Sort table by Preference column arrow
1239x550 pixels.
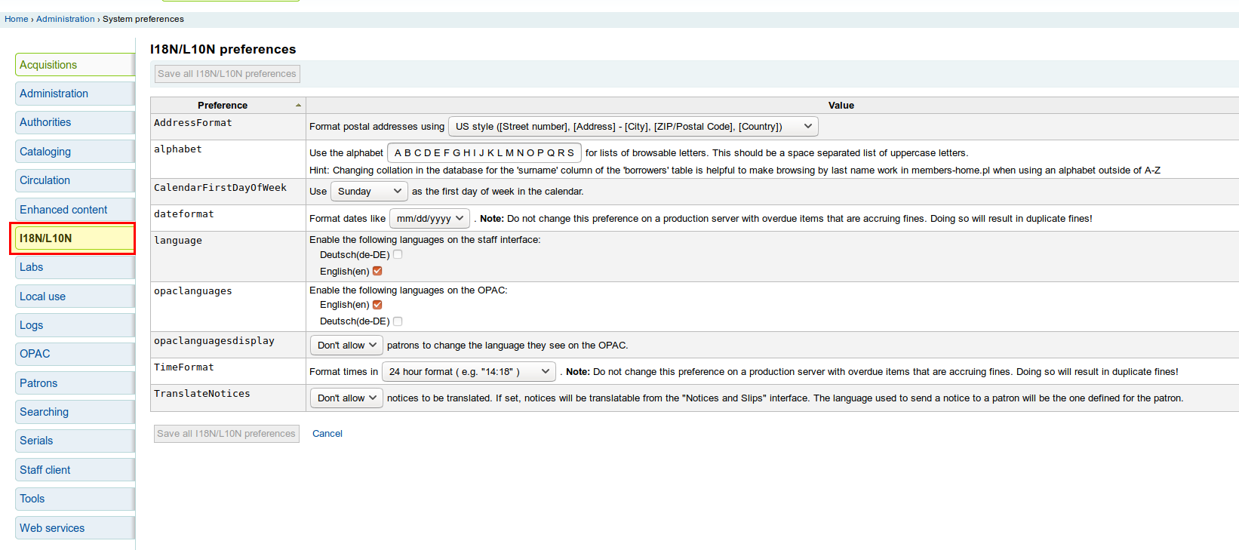[x=298, y=106]
